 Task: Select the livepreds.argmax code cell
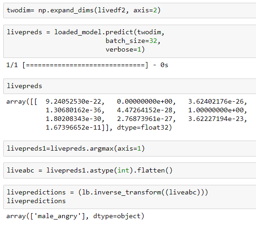(130, 148)
